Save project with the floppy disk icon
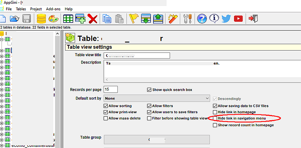This screenshot has height=148, width=301. (x=27, y=19)
